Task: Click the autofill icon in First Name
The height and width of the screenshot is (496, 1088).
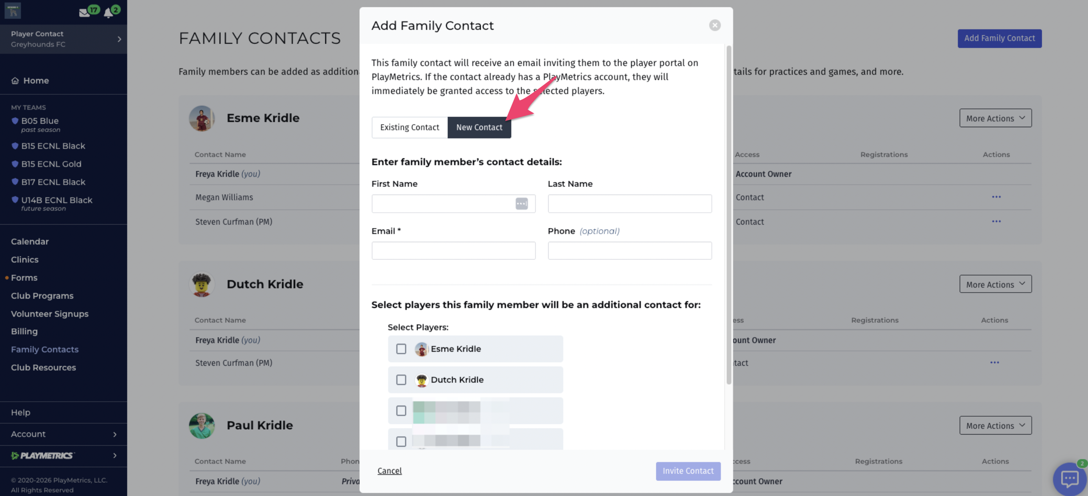Action: click(522, 204)
